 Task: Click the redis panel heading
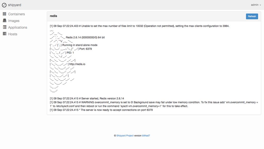[53, 16]
